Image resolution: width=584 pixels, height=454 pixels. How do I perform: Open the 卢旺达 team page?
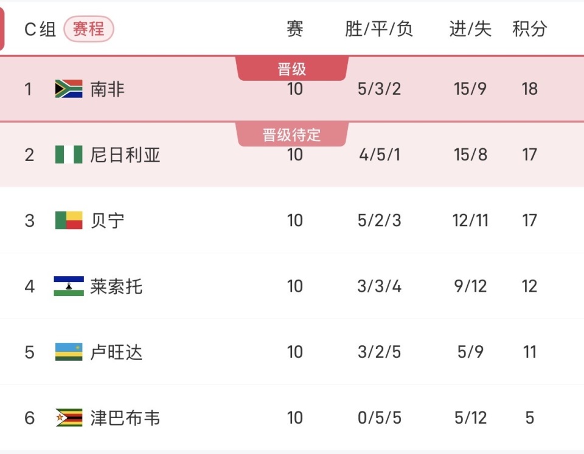pyautogui.click(x=116, y=352)
